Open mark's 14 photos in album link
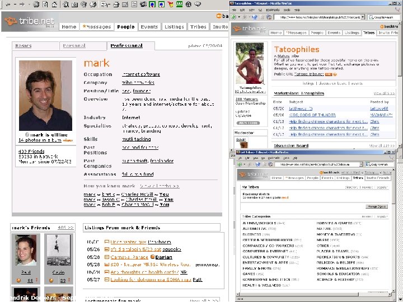Viewport: 403px width, 302px height. coord(40,140)
